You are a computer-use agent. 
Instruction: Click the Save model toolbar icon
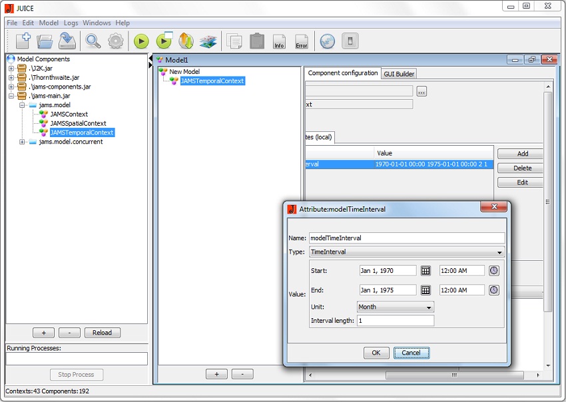click(x=67, y=41)
